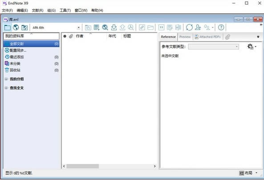Sort references by 年代 column
The image size is (264, 180).
(112, 36)
